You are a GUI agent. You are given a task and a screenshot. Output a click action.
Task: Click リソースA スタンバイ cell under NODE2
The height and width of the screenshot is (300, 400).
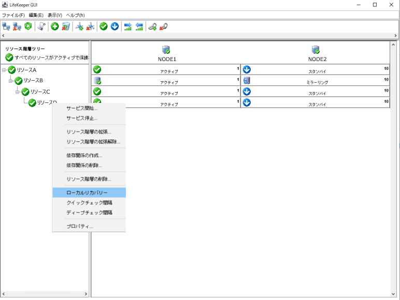pos(316,69)
